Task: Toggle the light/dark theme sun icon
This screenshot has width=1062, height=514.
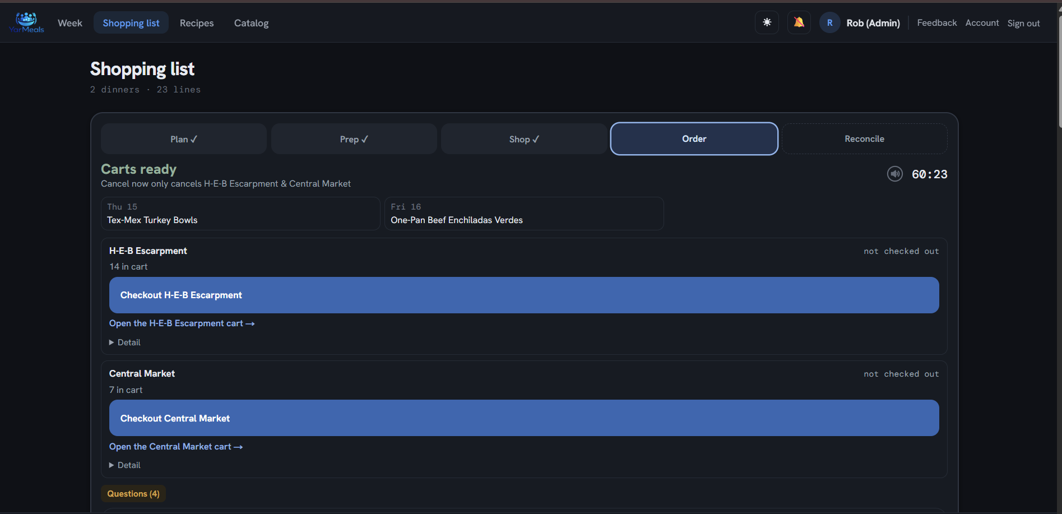Action: click(767, 22)
